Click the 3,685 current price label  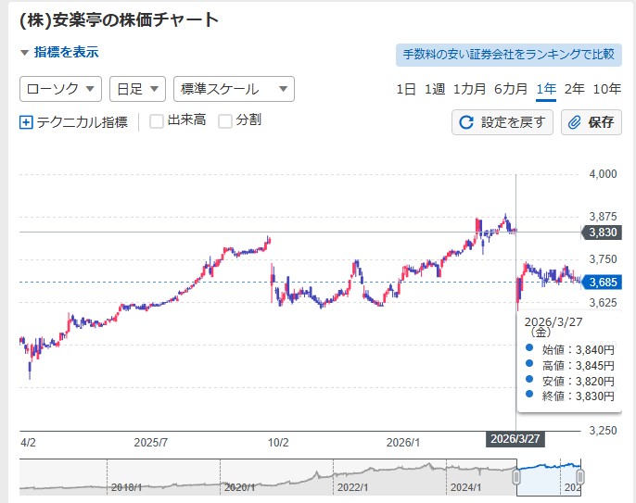click(x=602, y=283)
